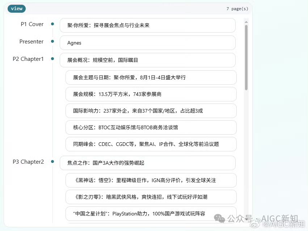Select the P1 Cover label
Viewport: 308px width, 231px height.
tap(32, 24)
